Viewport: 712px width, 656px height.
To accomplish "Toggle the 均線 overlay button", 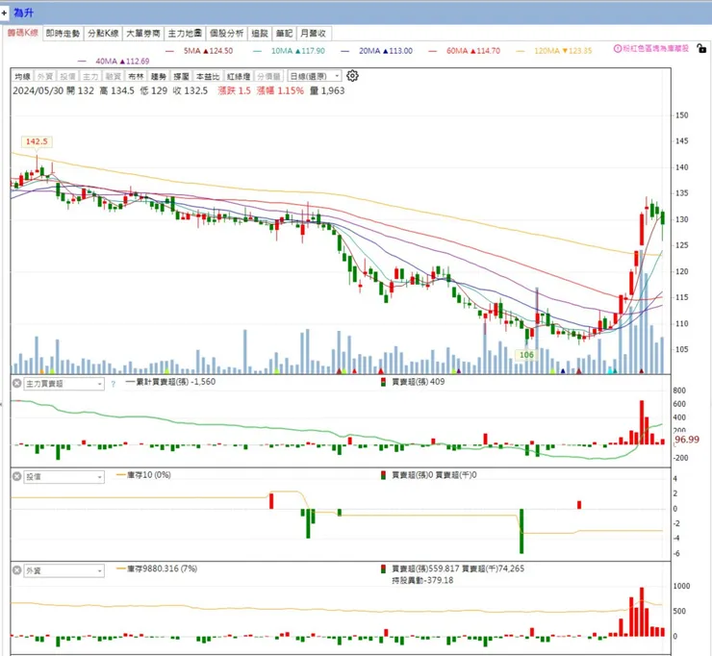I will pos(22,76).
